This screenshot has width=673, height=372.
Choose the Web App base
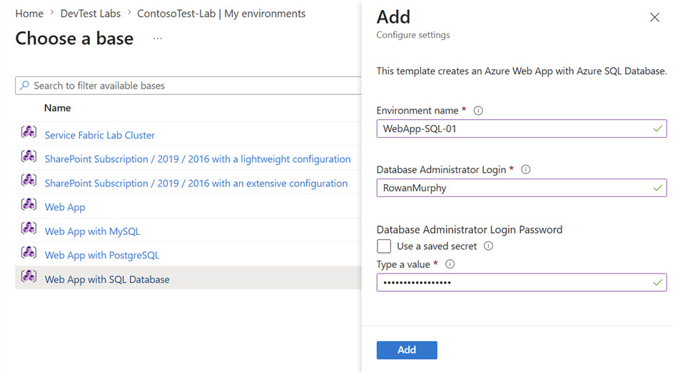65,208
